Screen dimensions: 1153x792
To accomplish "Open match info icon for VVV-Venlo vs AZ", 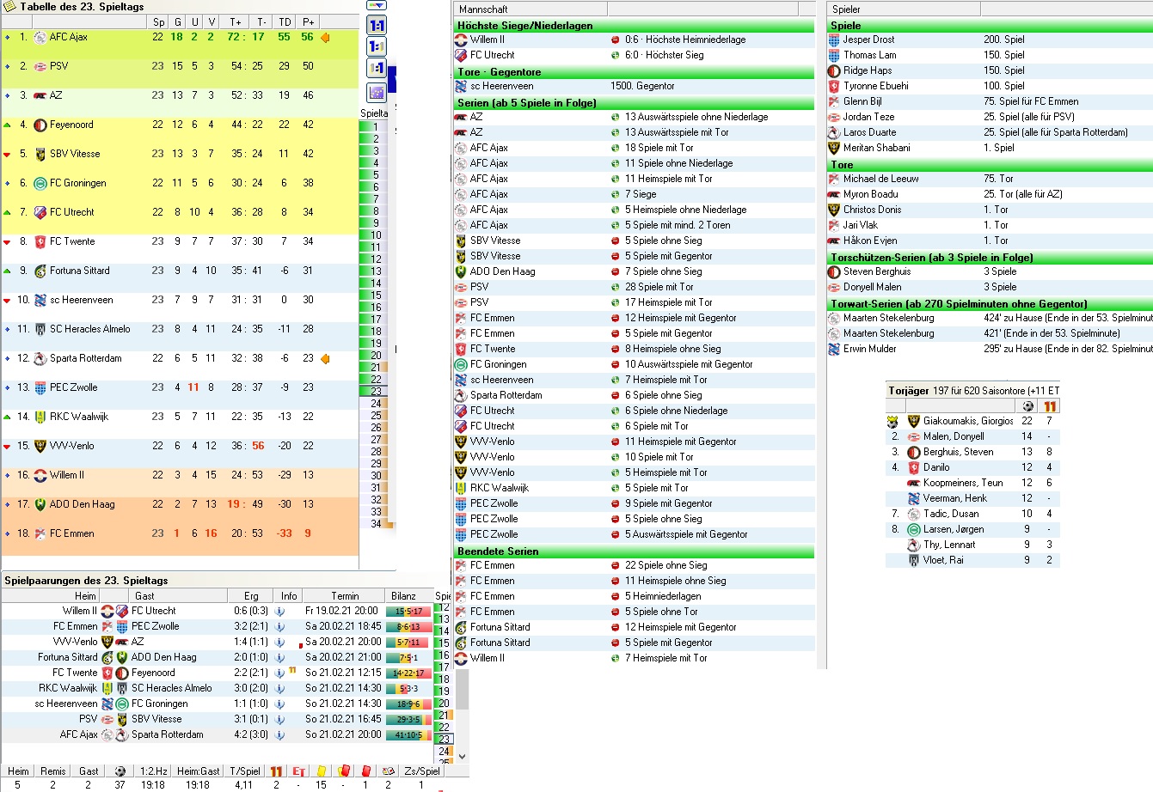I will [x=279, y=643].
